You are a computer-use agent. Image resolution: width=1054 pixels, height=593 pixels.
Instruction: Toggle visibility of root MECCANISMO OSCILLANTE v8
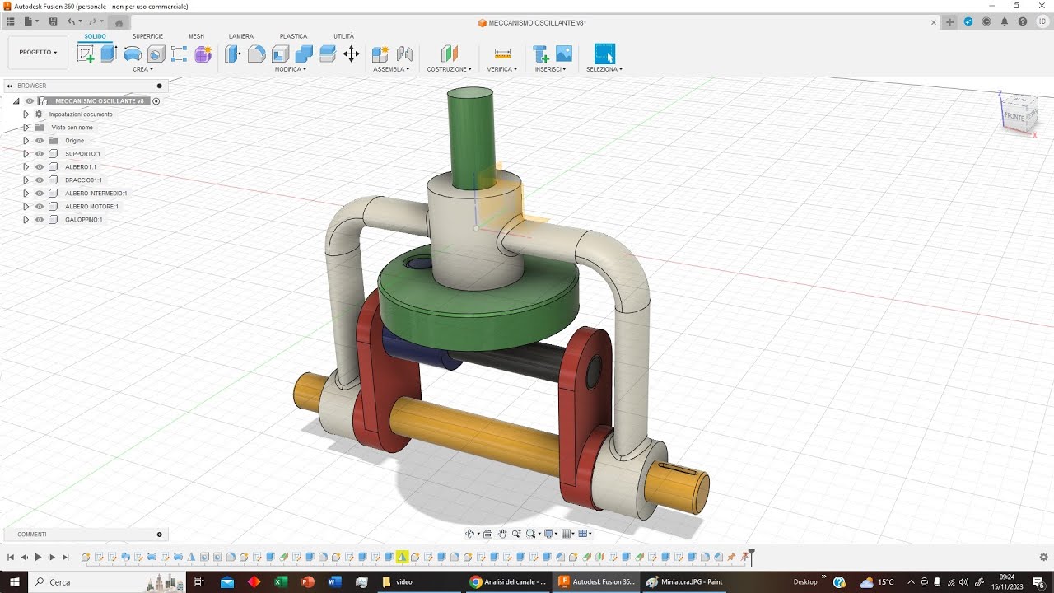(x=30, y=101)
